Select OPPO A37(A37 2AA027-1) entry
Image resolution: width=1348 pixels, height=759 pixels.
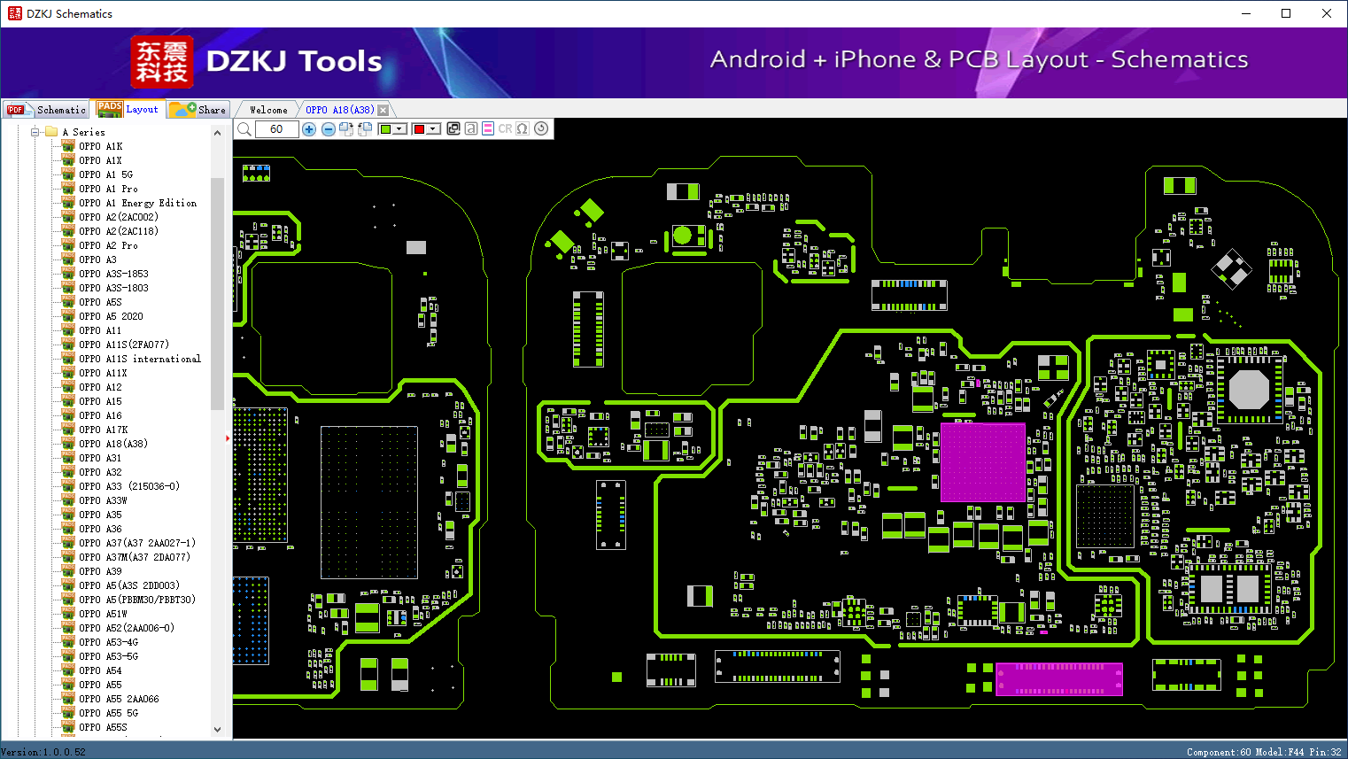(137, 543)
